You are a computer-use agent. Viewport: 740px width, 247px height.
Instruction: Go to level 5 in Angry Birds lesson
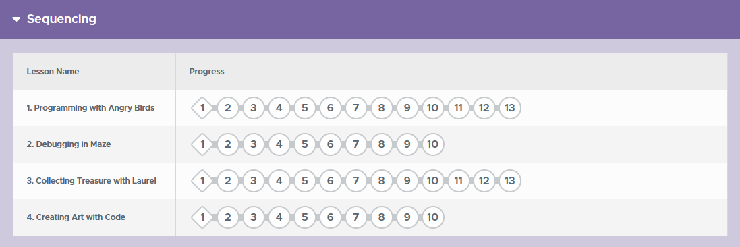[x=304, y=108]
